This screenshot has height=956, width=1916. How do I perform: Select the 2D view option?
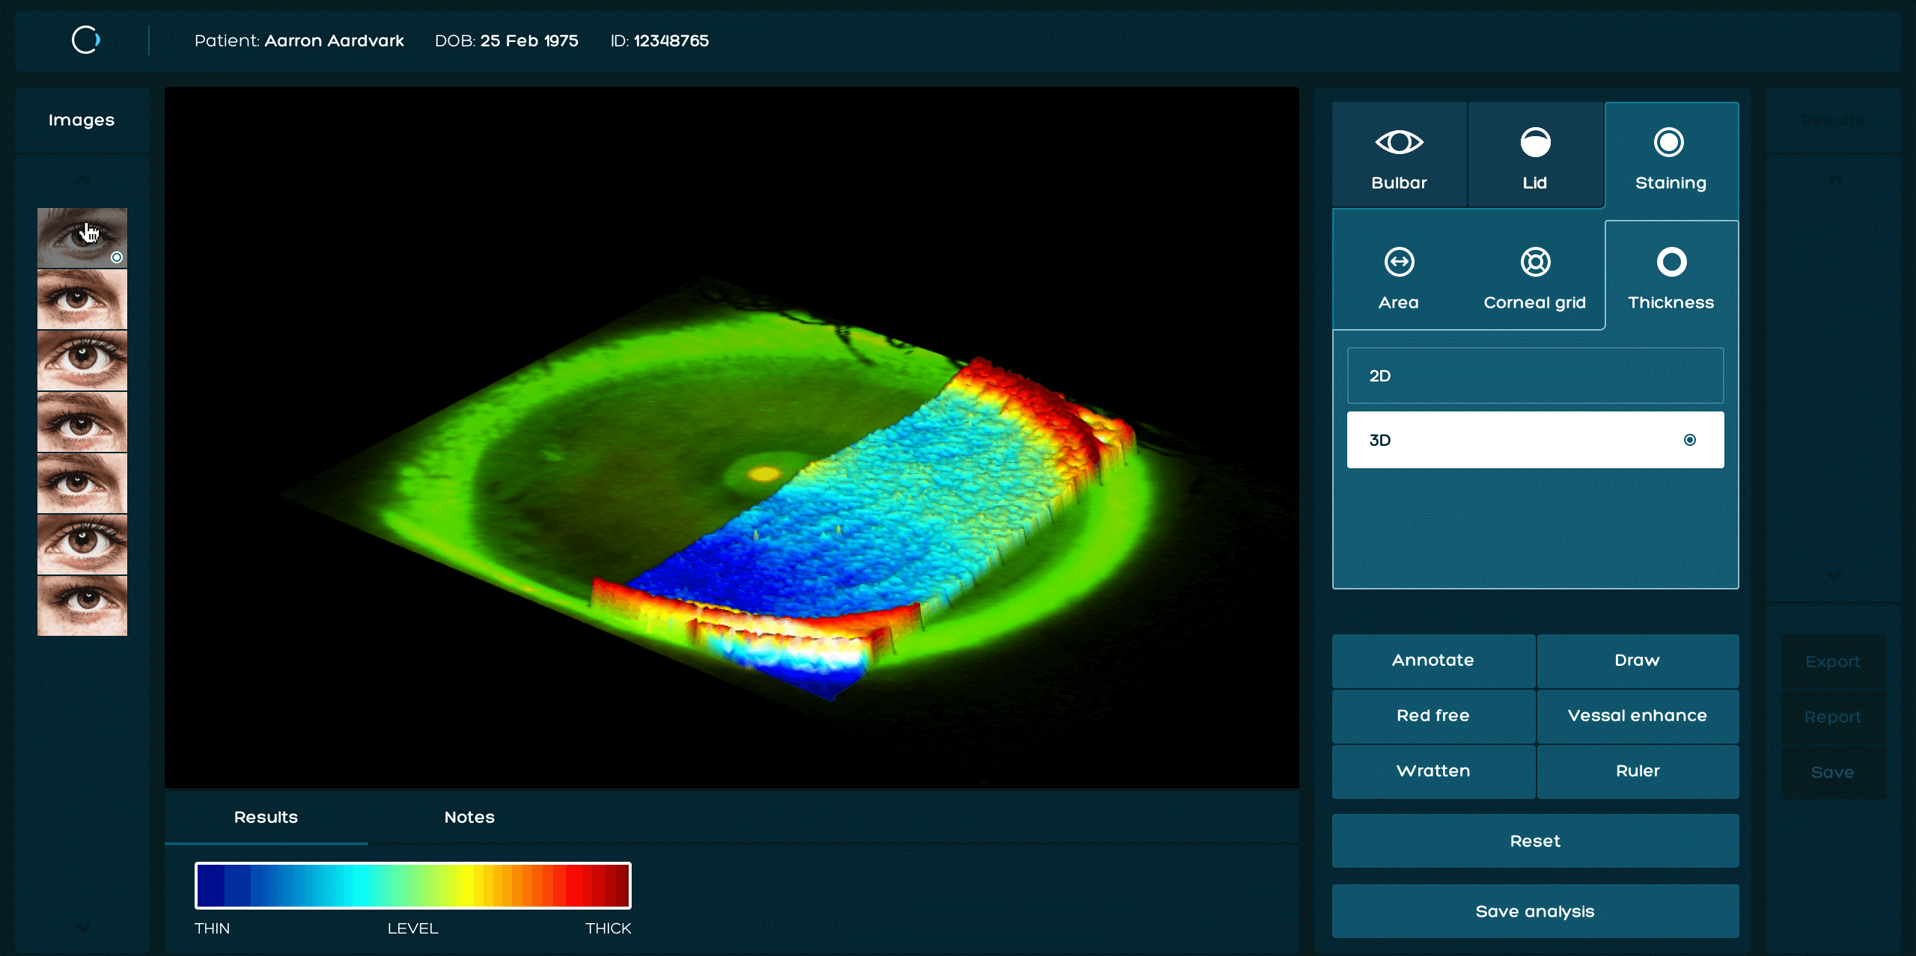point(1535,376)
